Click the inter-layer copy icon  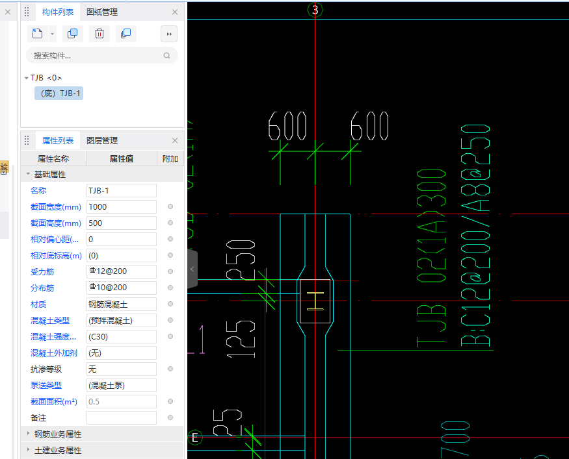[126, 34]
